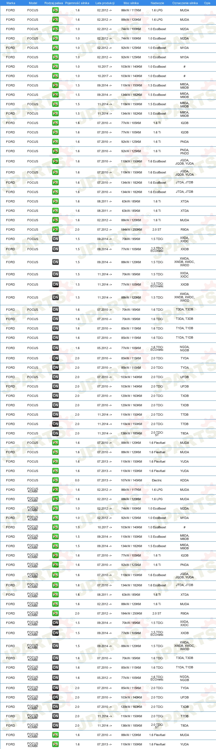
Task: Click M8DA, M8DB code in FOCUS KOMBI row
Action: [x=184, y=537]
